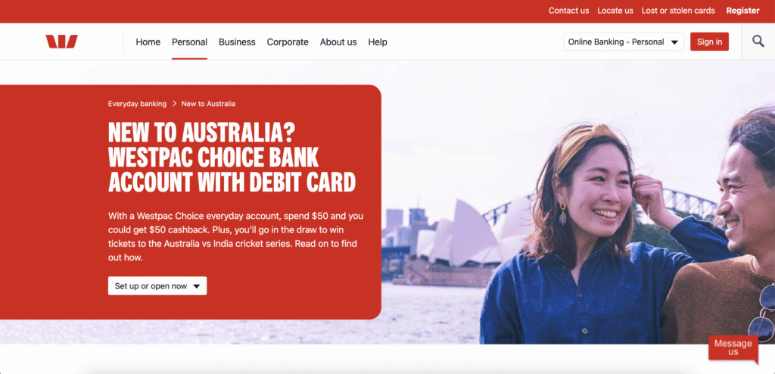Open the Business menu item

tap(237, 42)
